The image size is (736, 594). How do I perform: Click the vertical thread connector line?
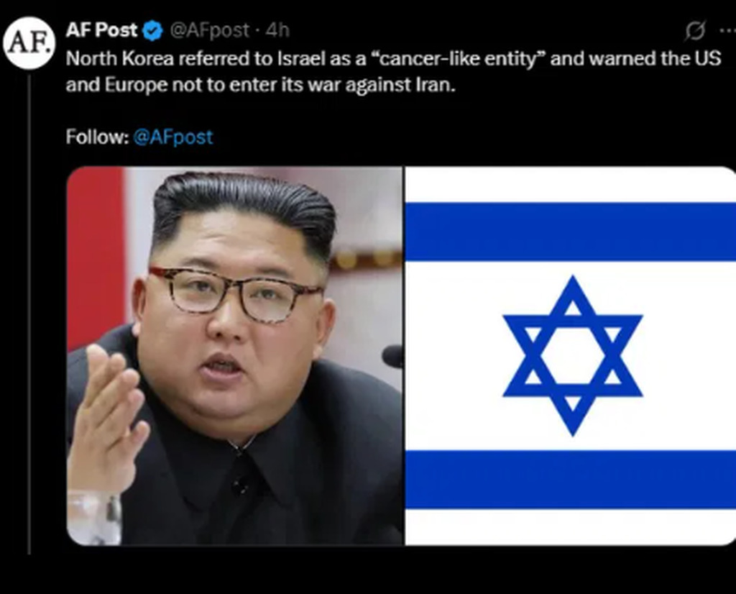(x=29, y=314)
